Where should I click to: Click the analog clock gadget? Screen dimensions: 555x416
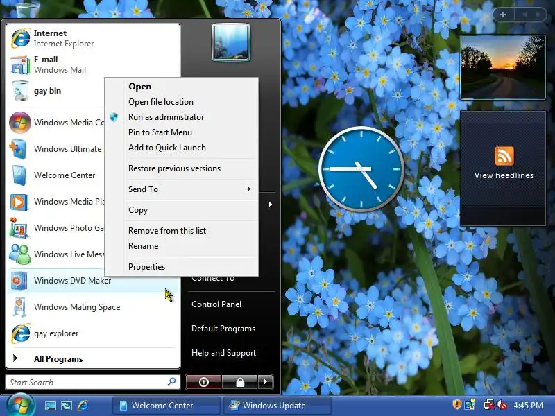361,169
